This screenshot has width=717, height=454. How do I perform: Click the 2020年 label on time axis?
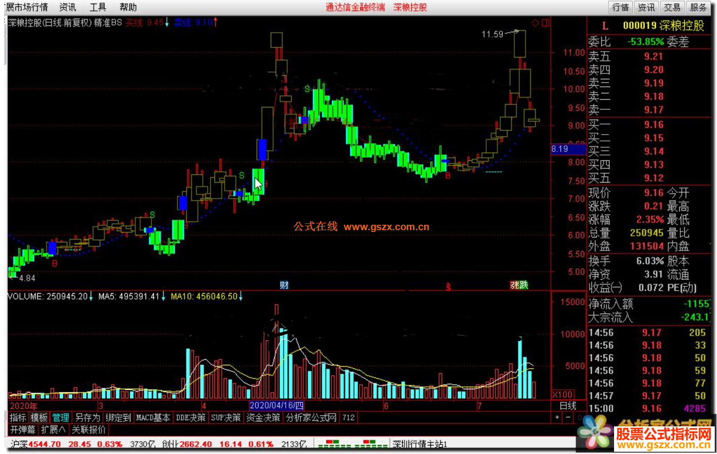pos(24,406)
